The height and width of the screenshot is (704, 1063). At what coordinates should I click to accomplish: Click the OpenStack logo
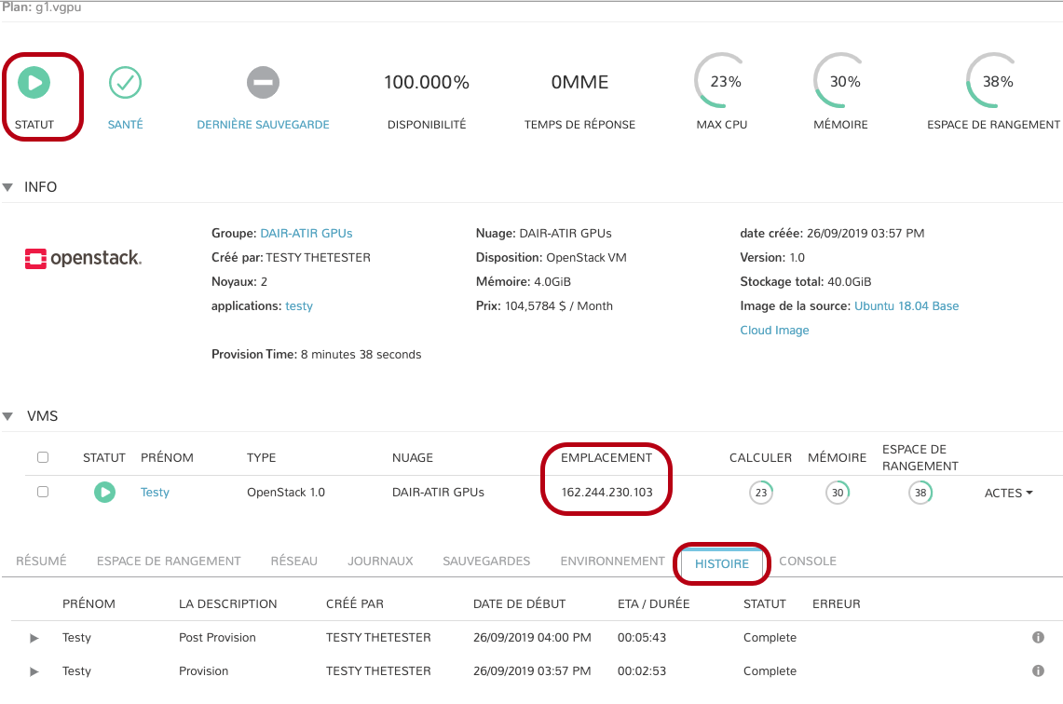(83, 258)
